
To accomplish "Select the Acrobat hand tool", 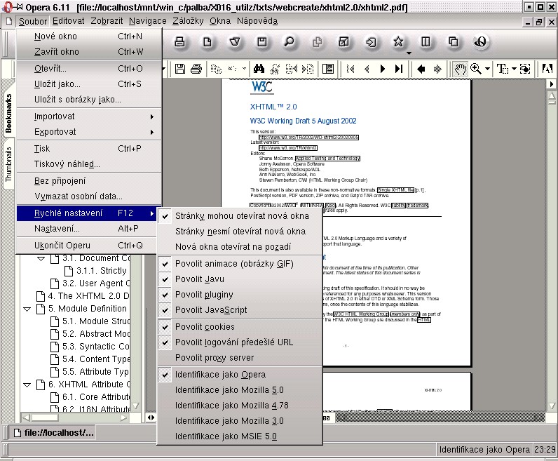I will pos(460,68).
